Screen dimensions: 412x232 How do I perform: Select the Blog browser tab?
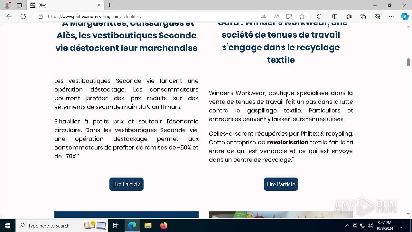point(65,5)
